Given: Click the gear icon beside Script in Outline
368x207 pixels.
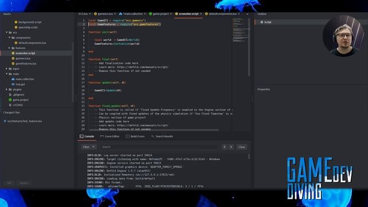Looking at the screenshot, I should tap(262, 22).
